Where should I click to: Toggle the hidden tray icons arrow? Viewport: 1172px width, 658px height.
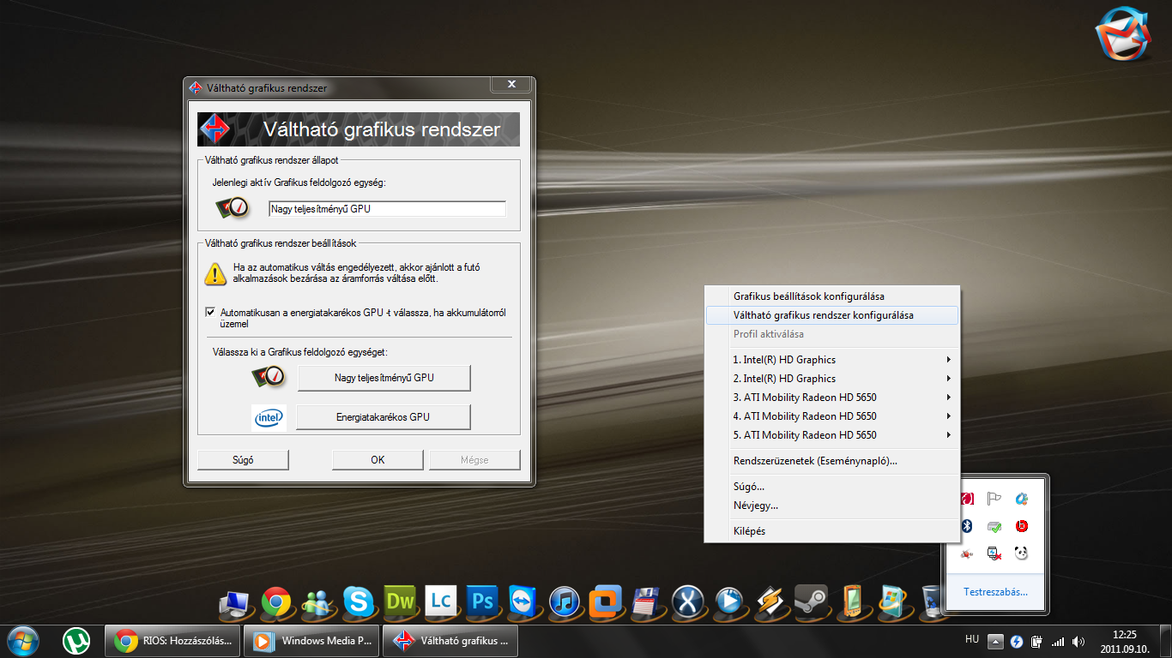pyautogui.click(x=995, y=641)
